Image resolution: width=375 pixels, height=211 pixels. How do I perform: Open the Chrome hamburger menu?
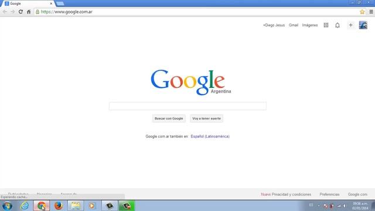coord(371,12)
